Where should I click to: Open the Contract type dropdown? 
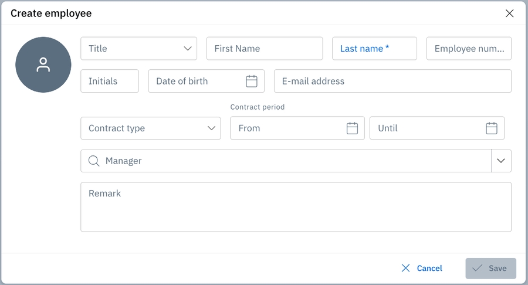(211, 128)
